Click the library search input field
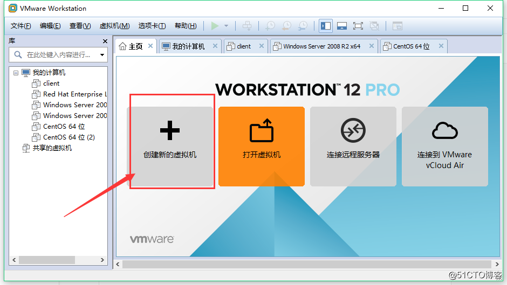The height and width of the screenshot is (285, 507). click(x=58, y=54)
